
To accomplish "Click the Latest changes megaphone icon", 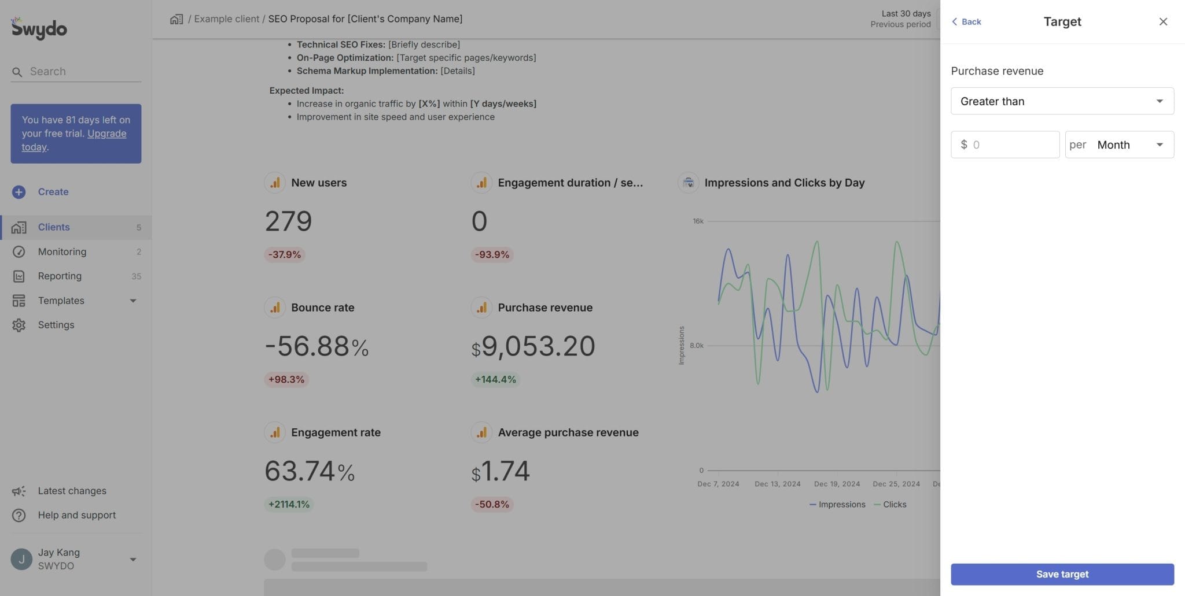I will pyautogui.click(x=19, y=490).
